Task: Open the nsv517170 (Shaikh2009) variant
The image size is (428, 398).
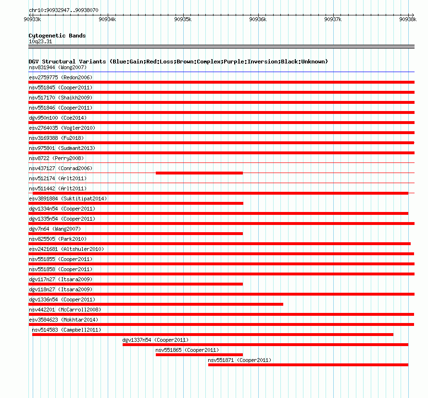Action: click(61, 98)
